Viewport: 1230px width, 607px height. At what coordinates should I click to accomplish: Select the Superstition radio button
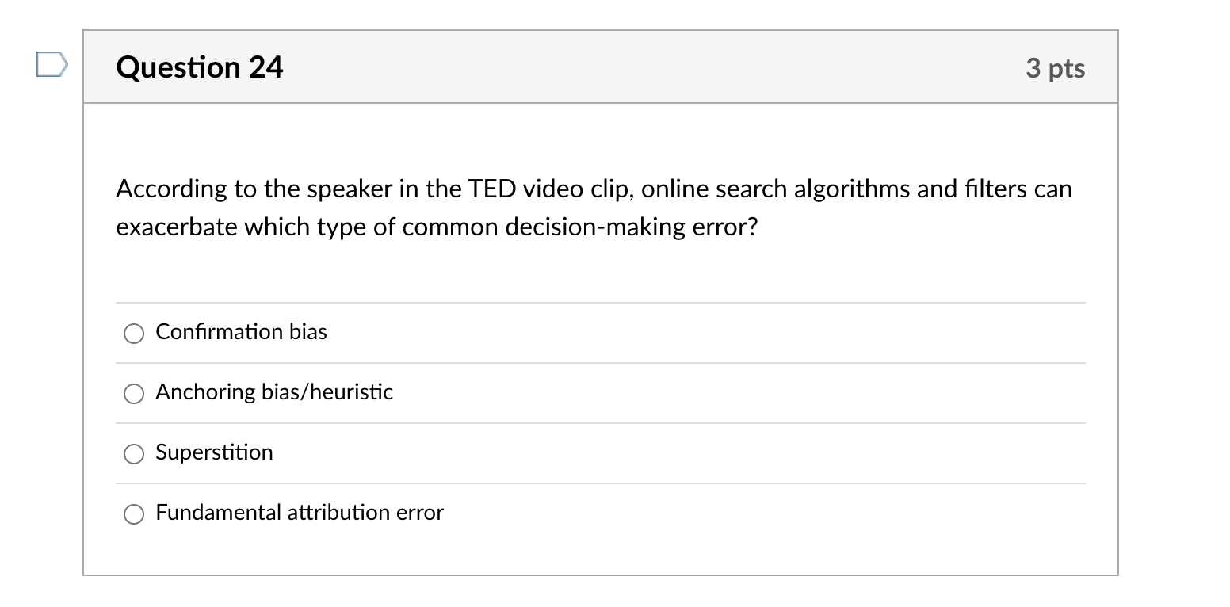(x=133, y=454)
